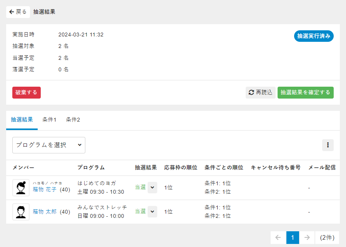Click the red 破棄する button

tap(27, 92)
